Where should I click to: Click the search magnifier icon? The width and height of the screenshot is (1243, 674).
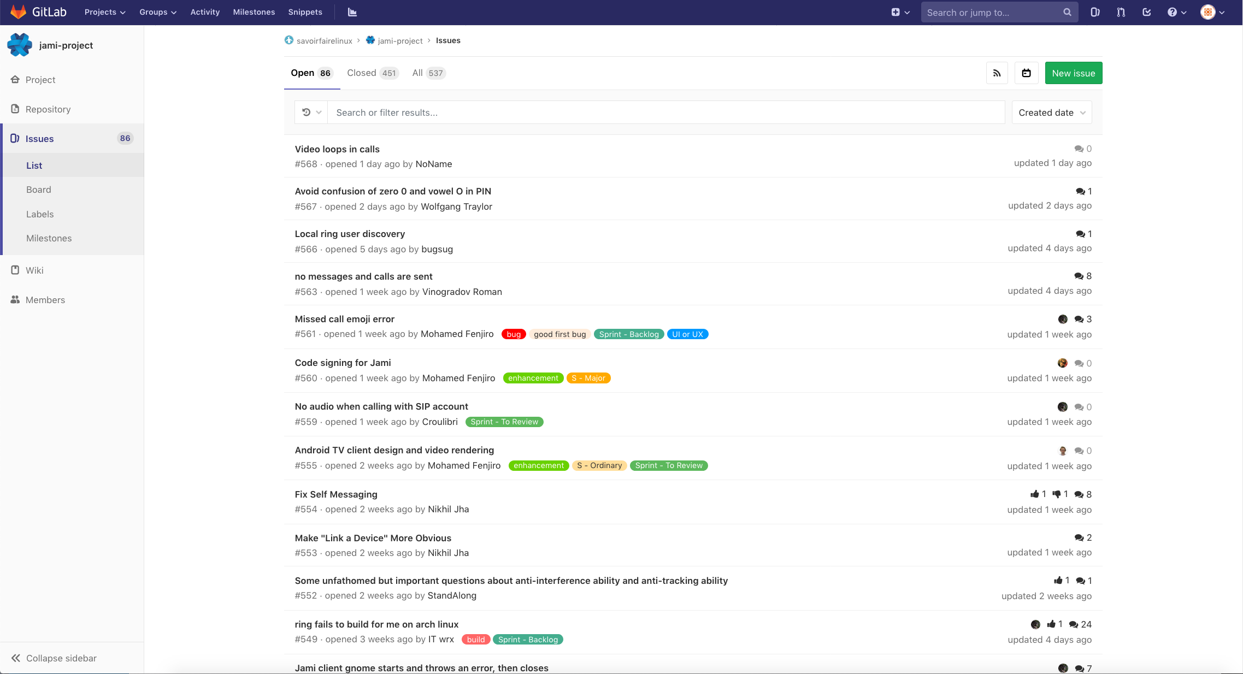coord(1067,12)
